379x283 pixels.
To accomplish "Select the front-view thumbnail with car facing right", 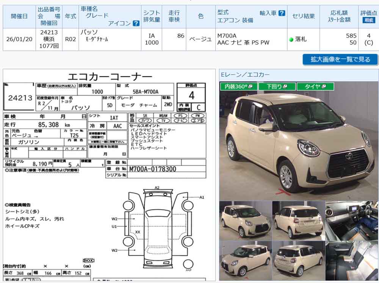I will [245, 221].
